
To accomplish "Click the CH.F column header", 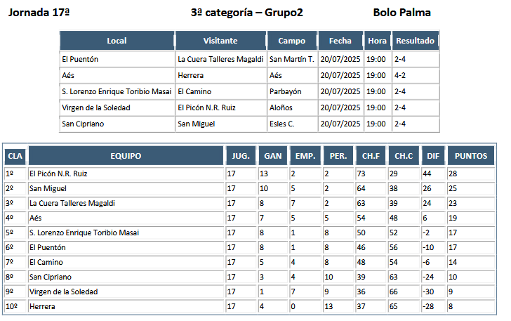I will point(371,156).
